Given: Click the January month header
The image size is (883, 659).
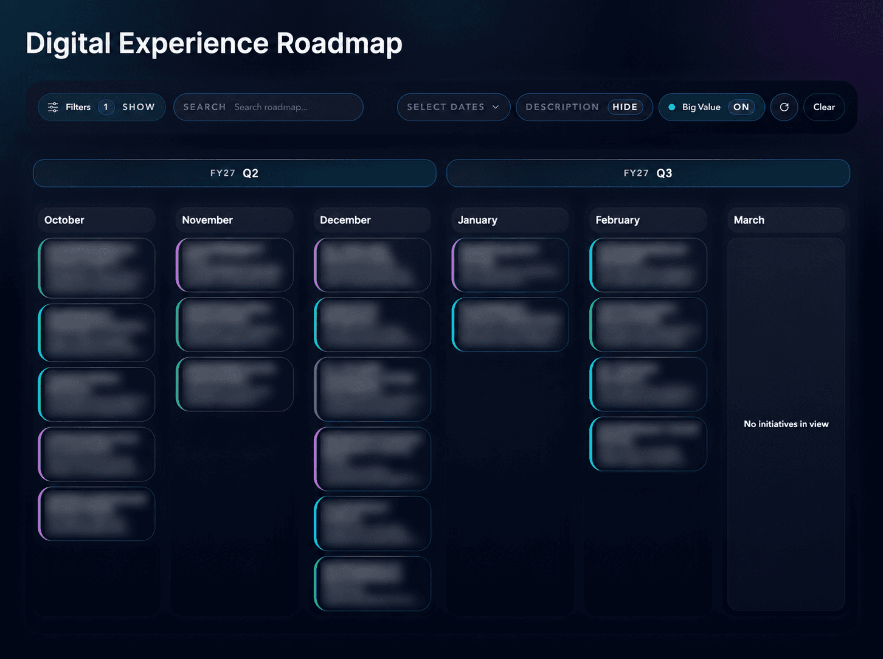Looking at the screenshot, I should pos(510,220).
